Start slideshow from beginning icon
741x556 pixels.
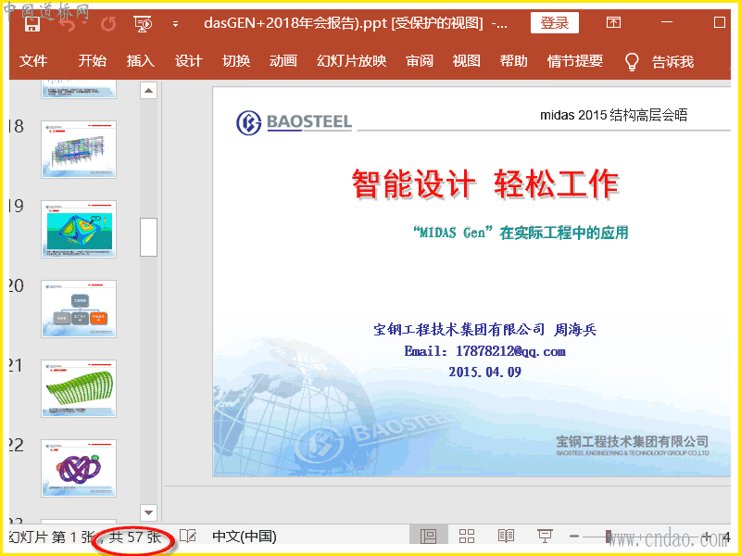click(143, 24)
